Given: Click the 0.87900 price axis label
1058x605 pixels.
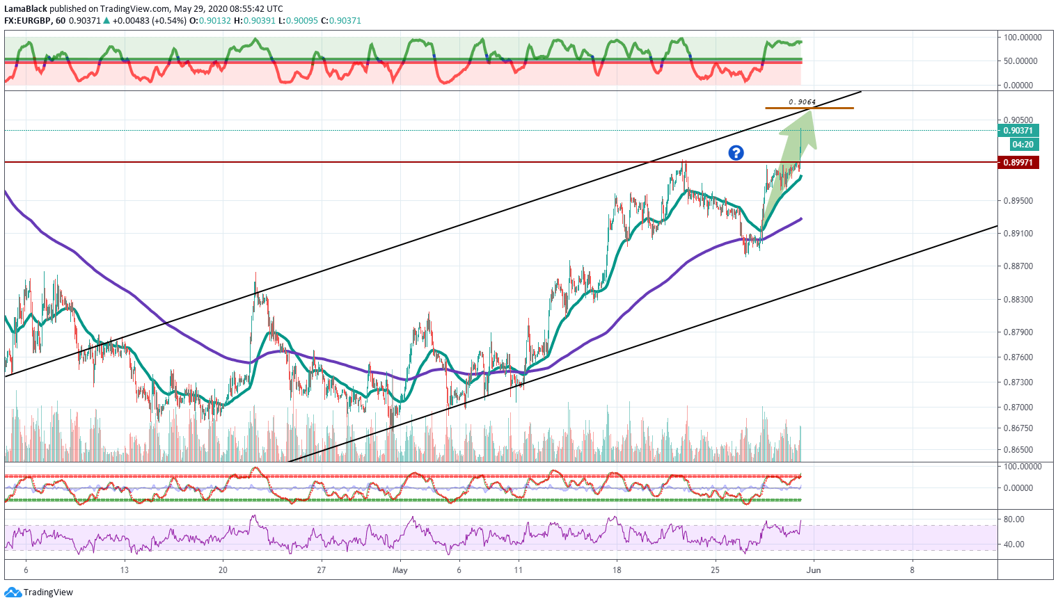Looking at the screenshot, I should click(x=1018, y=332).
